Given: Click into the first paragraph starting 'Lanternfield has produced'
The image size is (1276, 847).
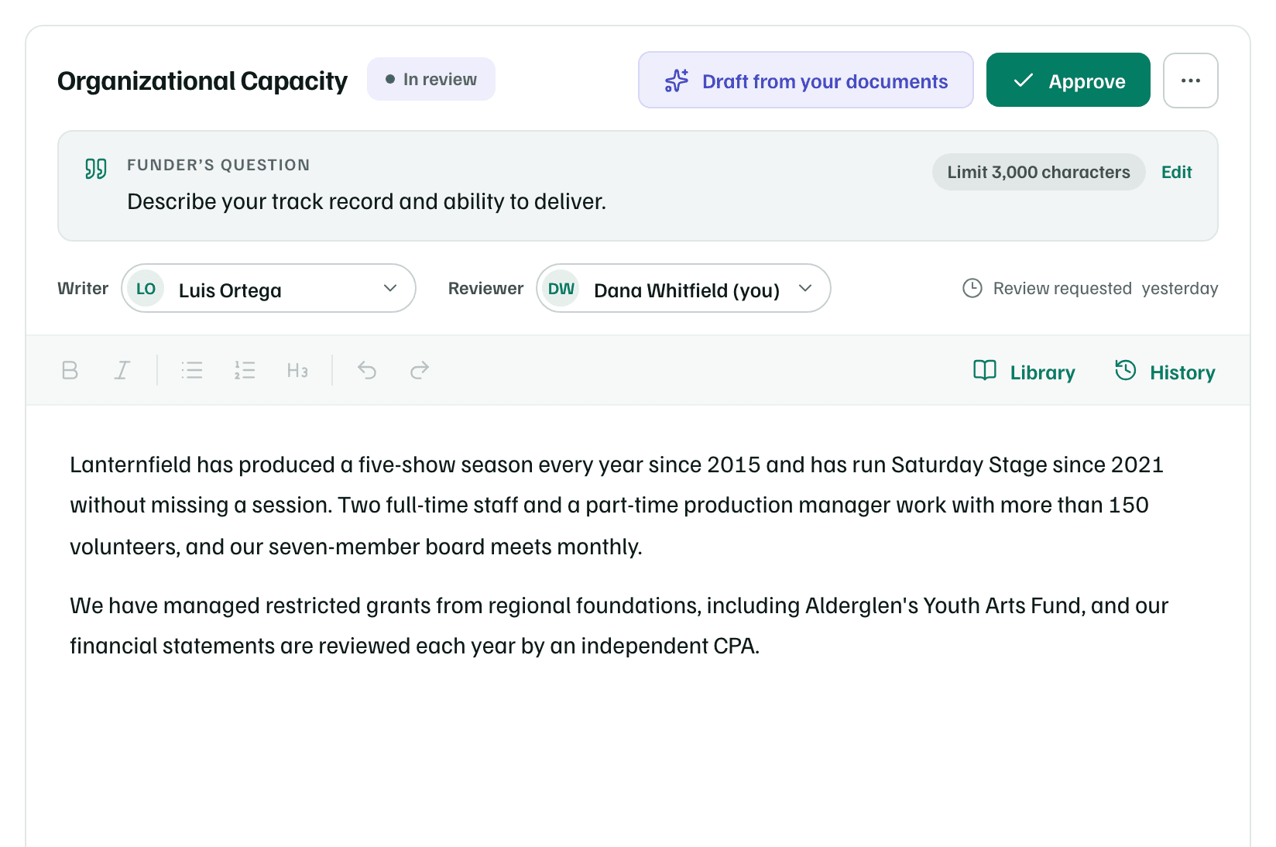Looking at the screenshot, I should 616,505.
